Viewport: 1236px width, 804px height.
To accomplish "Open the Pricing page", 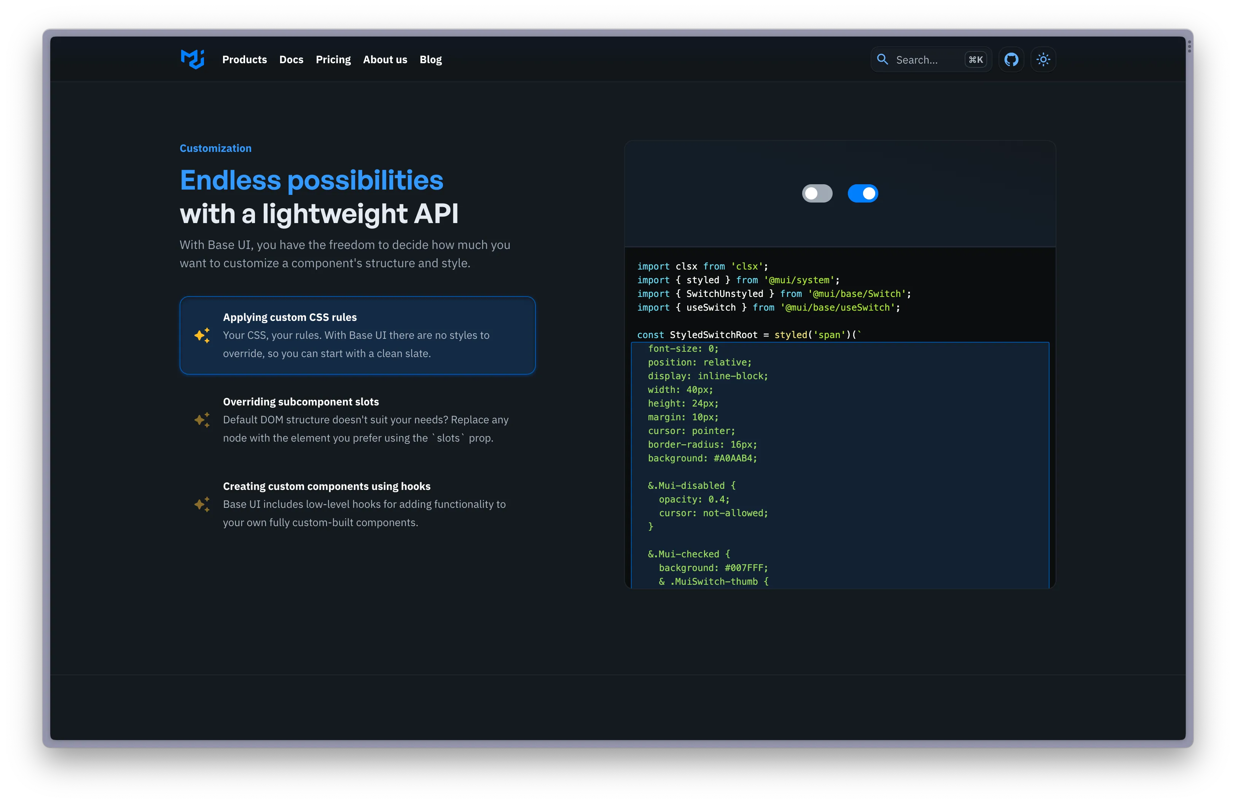I will click(x=333, y=60).
